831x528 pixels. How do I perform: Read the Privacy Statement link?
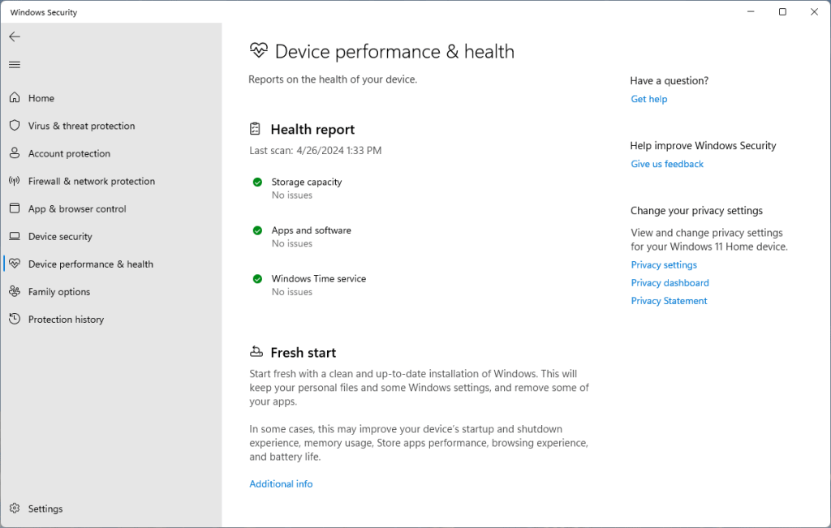tap(669, 301)
